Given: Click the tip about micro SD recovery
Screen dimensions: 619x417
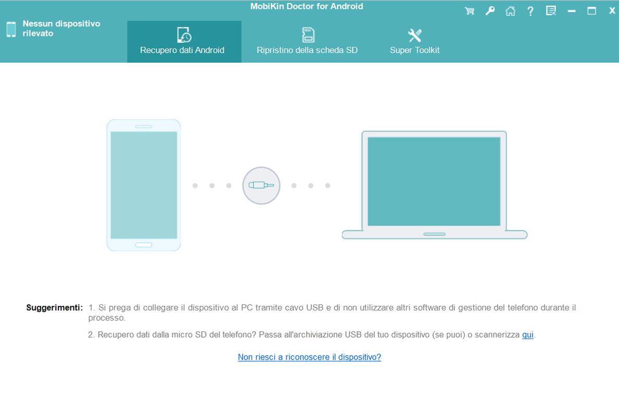Looking at the screenshot, I should click(312, 335).
